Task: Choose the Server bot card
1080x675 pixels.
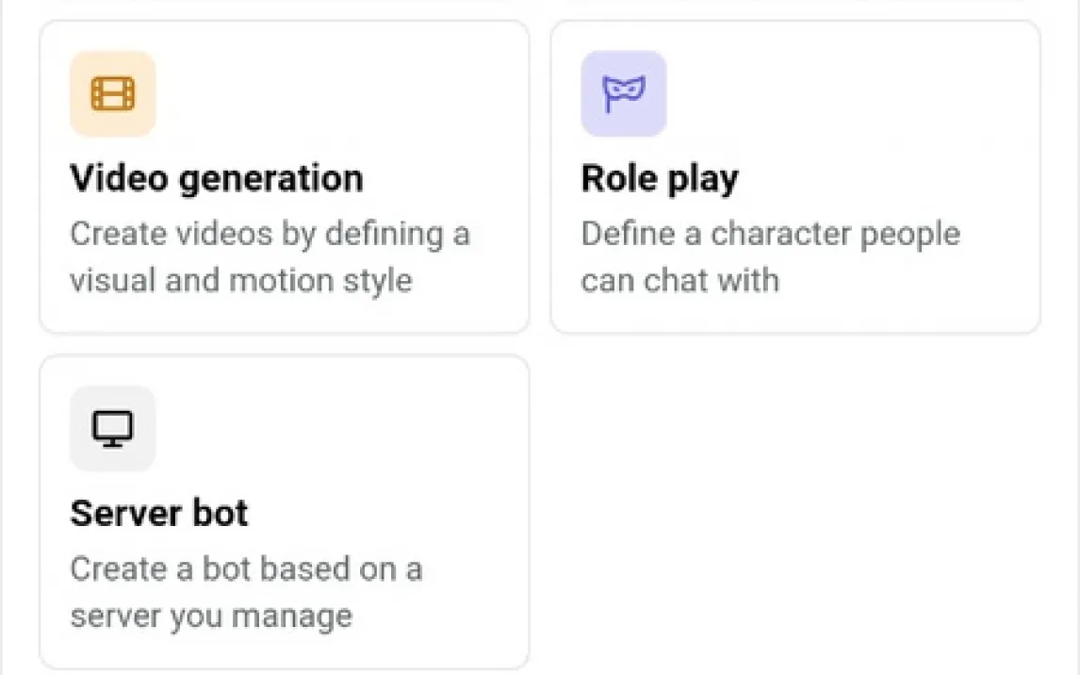Action: 285,512
